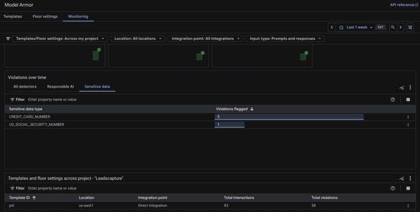Open column display options in Violations over time table
Viewport: 420px width, 212px height.
pos(408,100)
